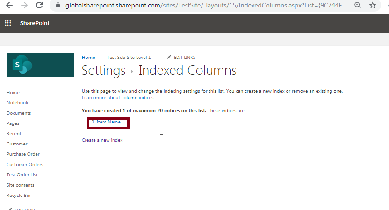Screen dimensions: 389x210
Task: Open the Home top navigation link
Action: (88, 58)
